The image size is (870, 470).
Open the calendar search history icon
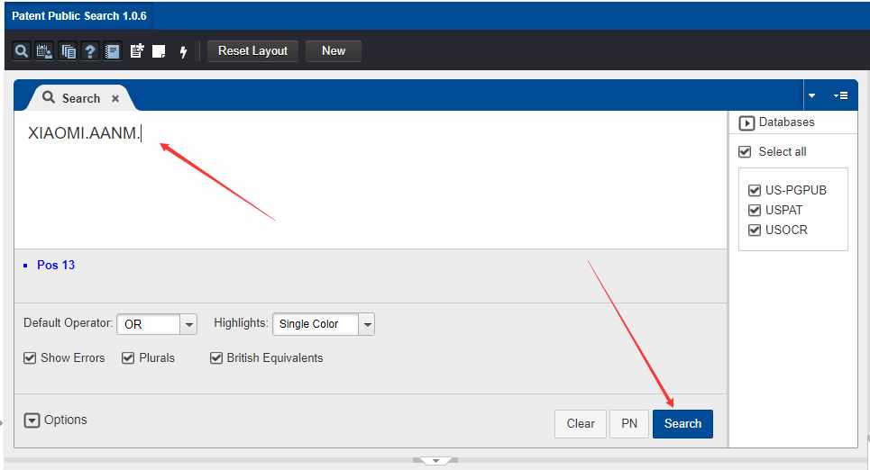[x=44, y=51]
